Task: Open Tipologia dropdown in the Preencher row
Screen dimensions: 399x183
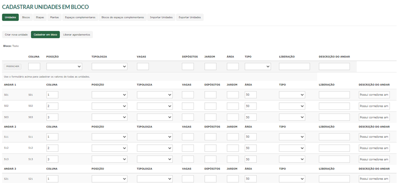Action: click(x=110, y=66)
